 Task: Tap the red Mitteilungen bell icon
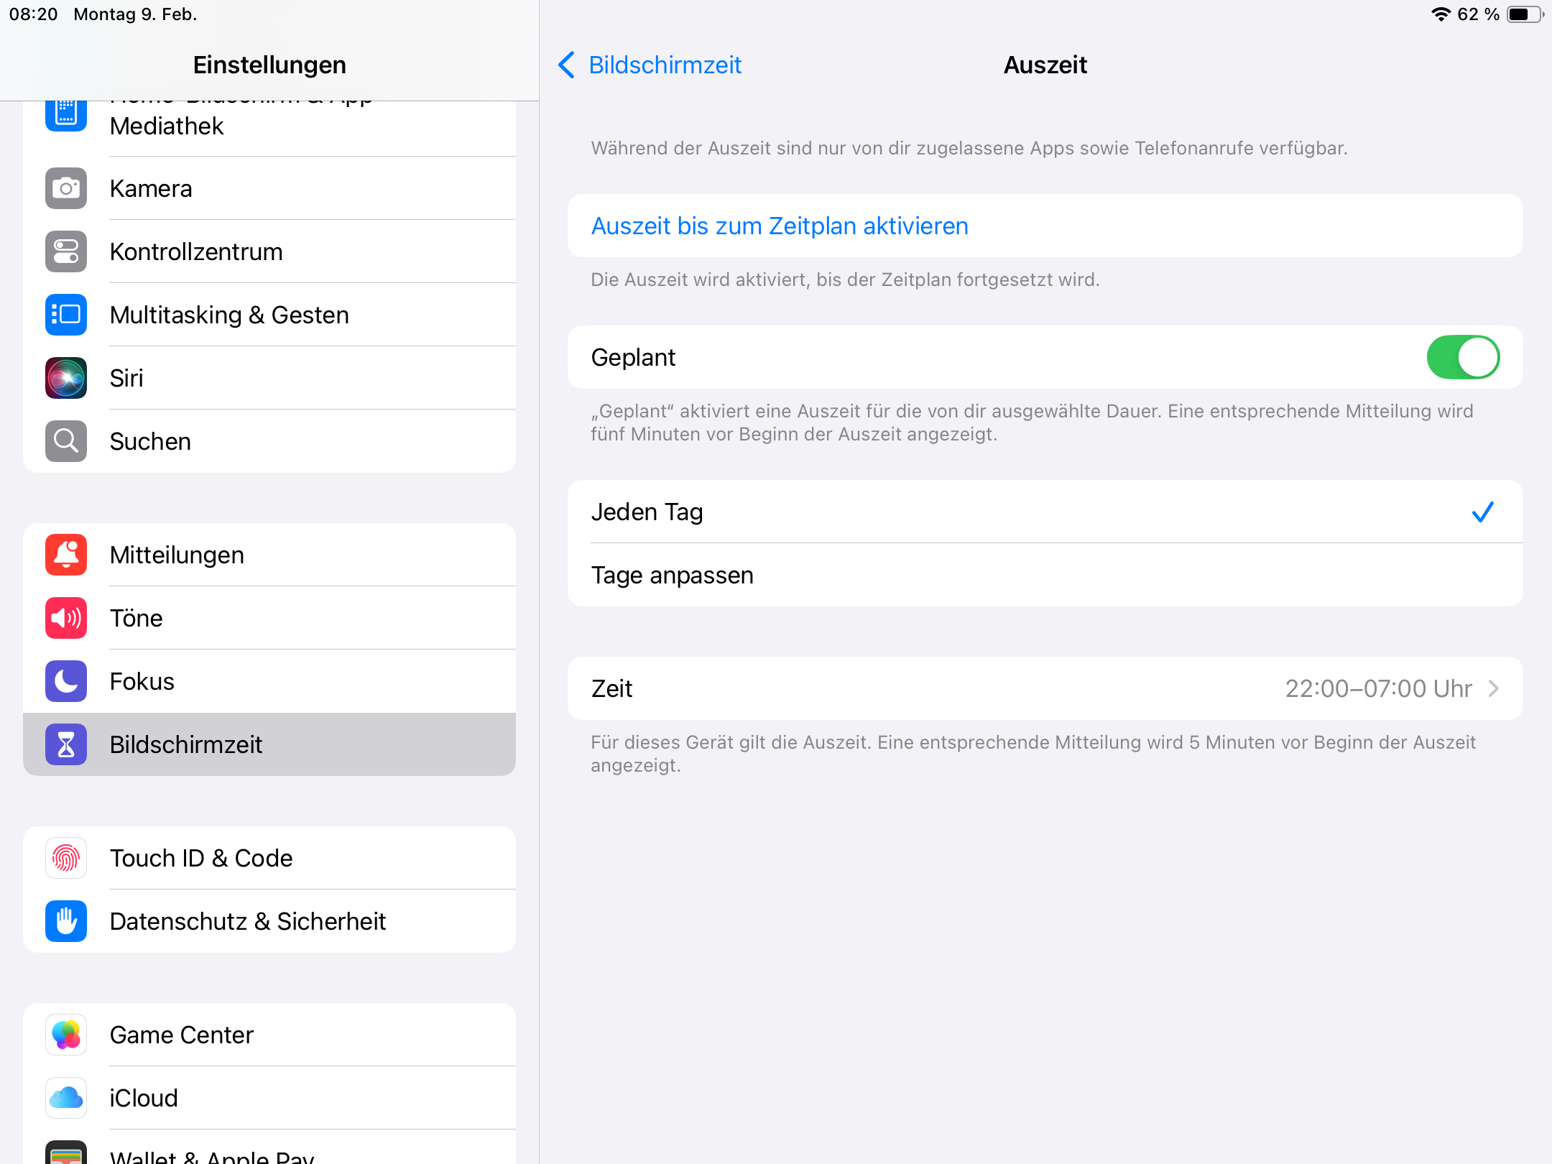[x=66, y=555]
